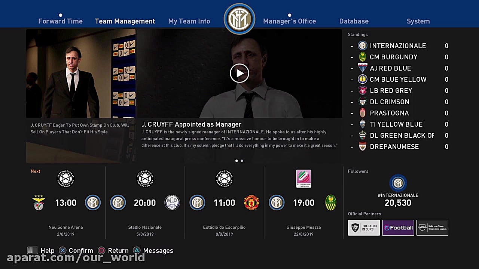Click AJ Red Blue crest in standings

(x=362, y=68)
